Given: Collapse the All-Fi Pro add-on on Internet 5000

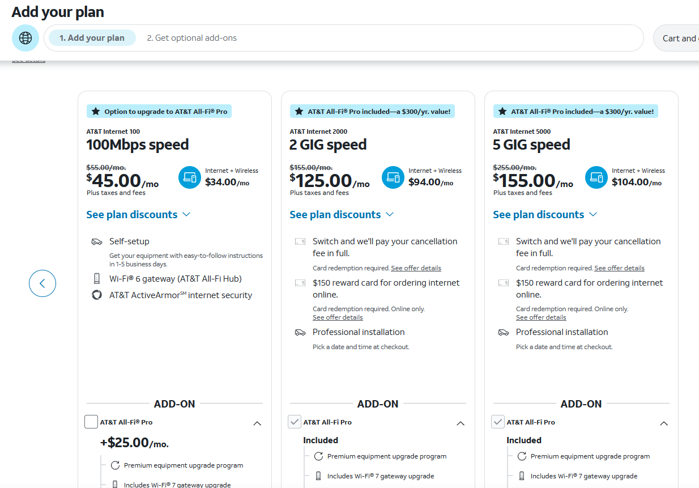Looking at the screenshot, I should point(664,423).
